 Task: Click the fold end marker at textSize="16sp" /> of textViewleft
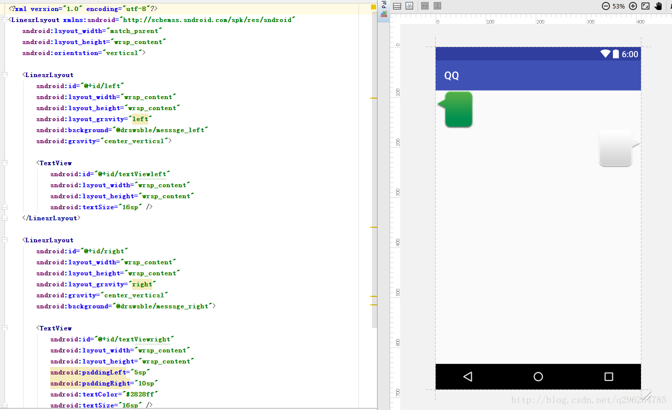(x=5, y=207)
